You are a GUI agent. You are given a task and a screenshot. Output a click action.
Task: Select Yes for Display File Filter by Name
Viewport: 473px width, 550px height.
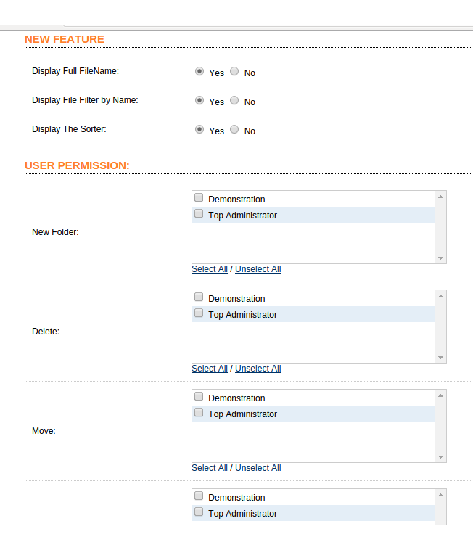(200, 100)
